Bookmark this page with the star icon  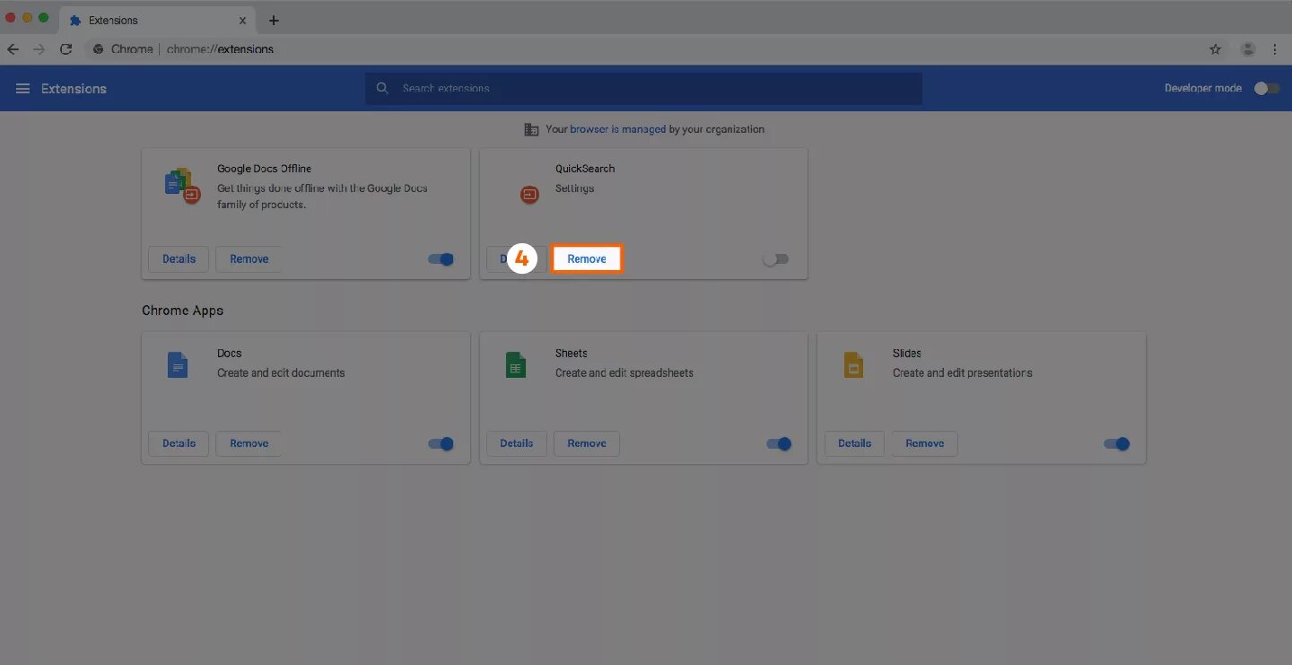(x=1215, y=49)
